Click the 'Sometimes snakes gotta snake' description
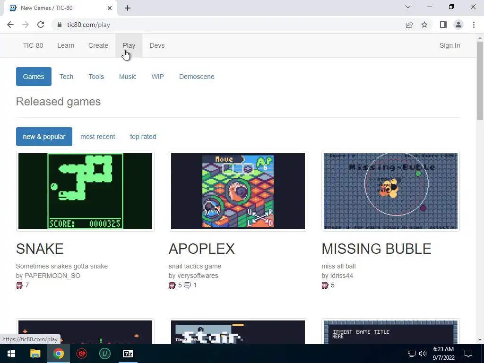This screenshot has height=363, width=484. (x=62, y=266)
